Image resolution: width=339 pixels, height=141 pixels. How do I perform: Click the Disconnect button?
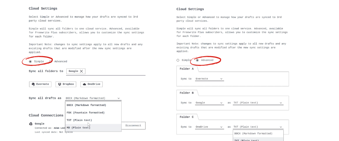coord(133,125)
